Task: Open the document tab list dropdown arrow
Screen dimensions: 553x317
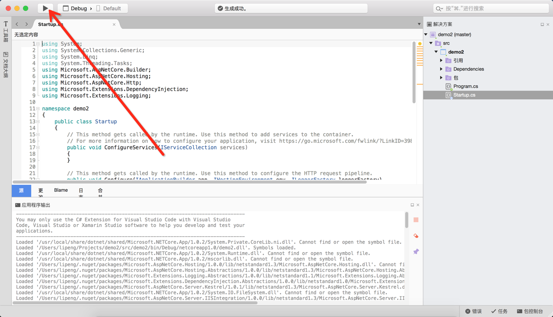Action: click(x=419, y=24)
